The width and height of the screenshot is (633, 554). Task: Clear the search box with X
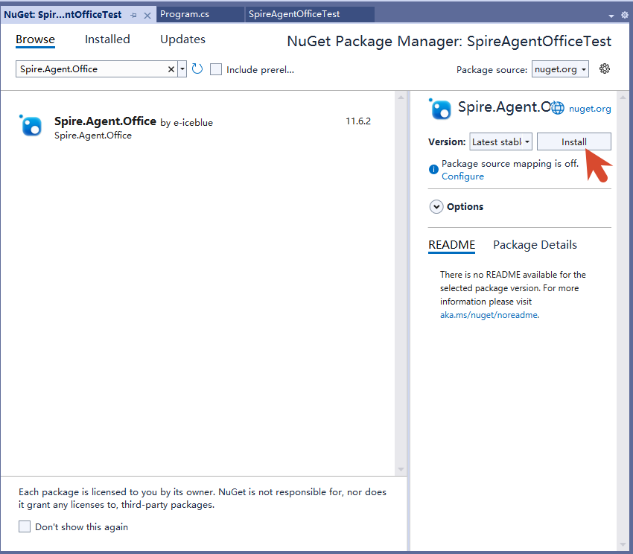click(x=171, y=69)
